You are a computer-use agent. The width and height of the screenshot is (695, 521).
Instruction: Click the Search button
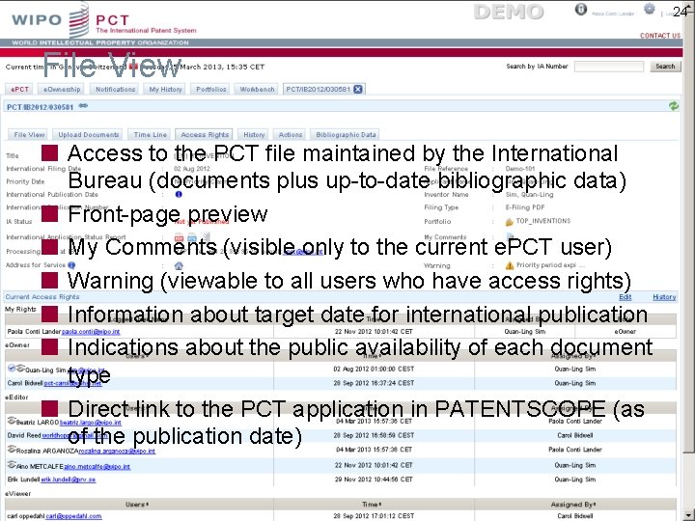coord(665,67)
